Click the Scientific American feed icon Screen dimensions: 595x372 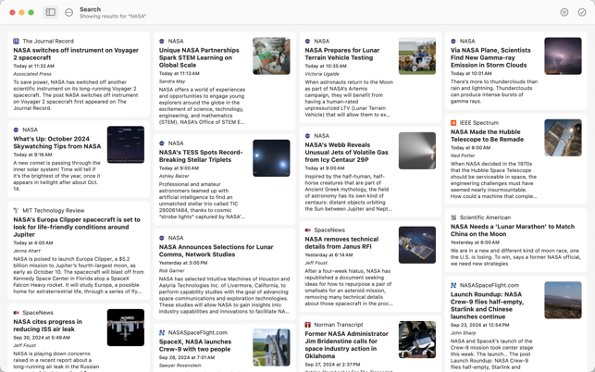pyautogui.click(x=453, y=217)
